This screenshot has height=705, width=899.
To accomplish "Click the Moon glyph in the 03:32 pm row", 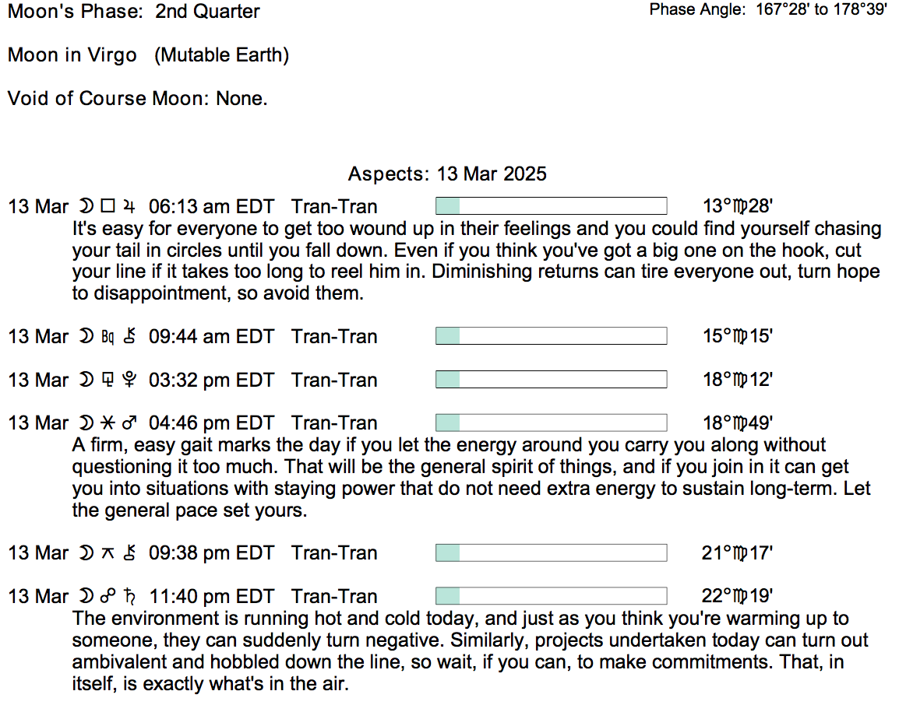I will click(x=84, y=381).
